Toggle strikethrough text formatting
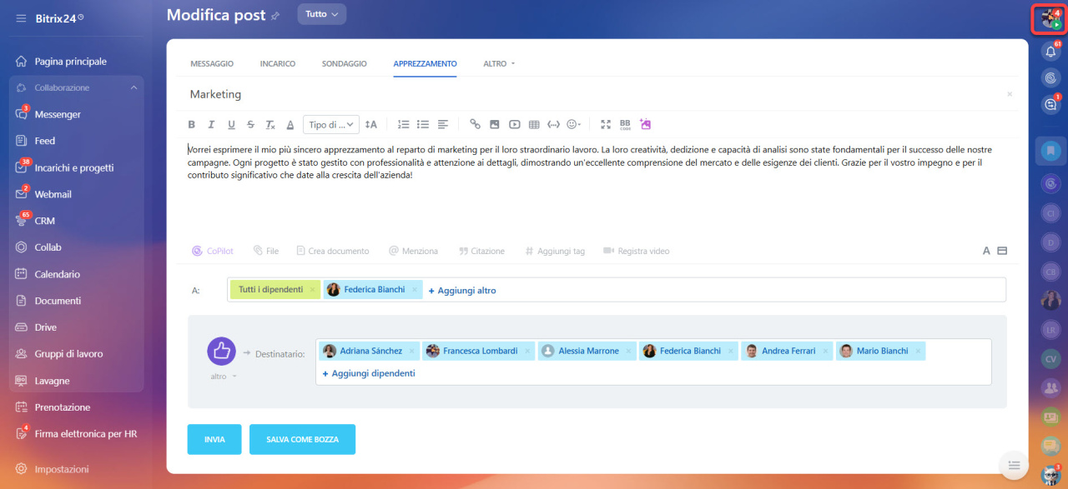 coord(251,125)
